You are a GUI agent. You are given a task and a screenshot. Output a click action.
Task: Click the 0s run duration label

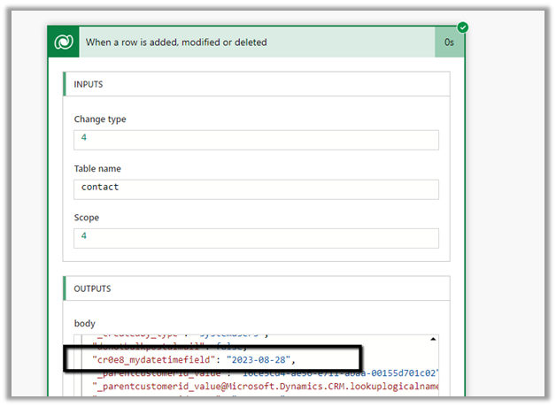pos(450,42)
